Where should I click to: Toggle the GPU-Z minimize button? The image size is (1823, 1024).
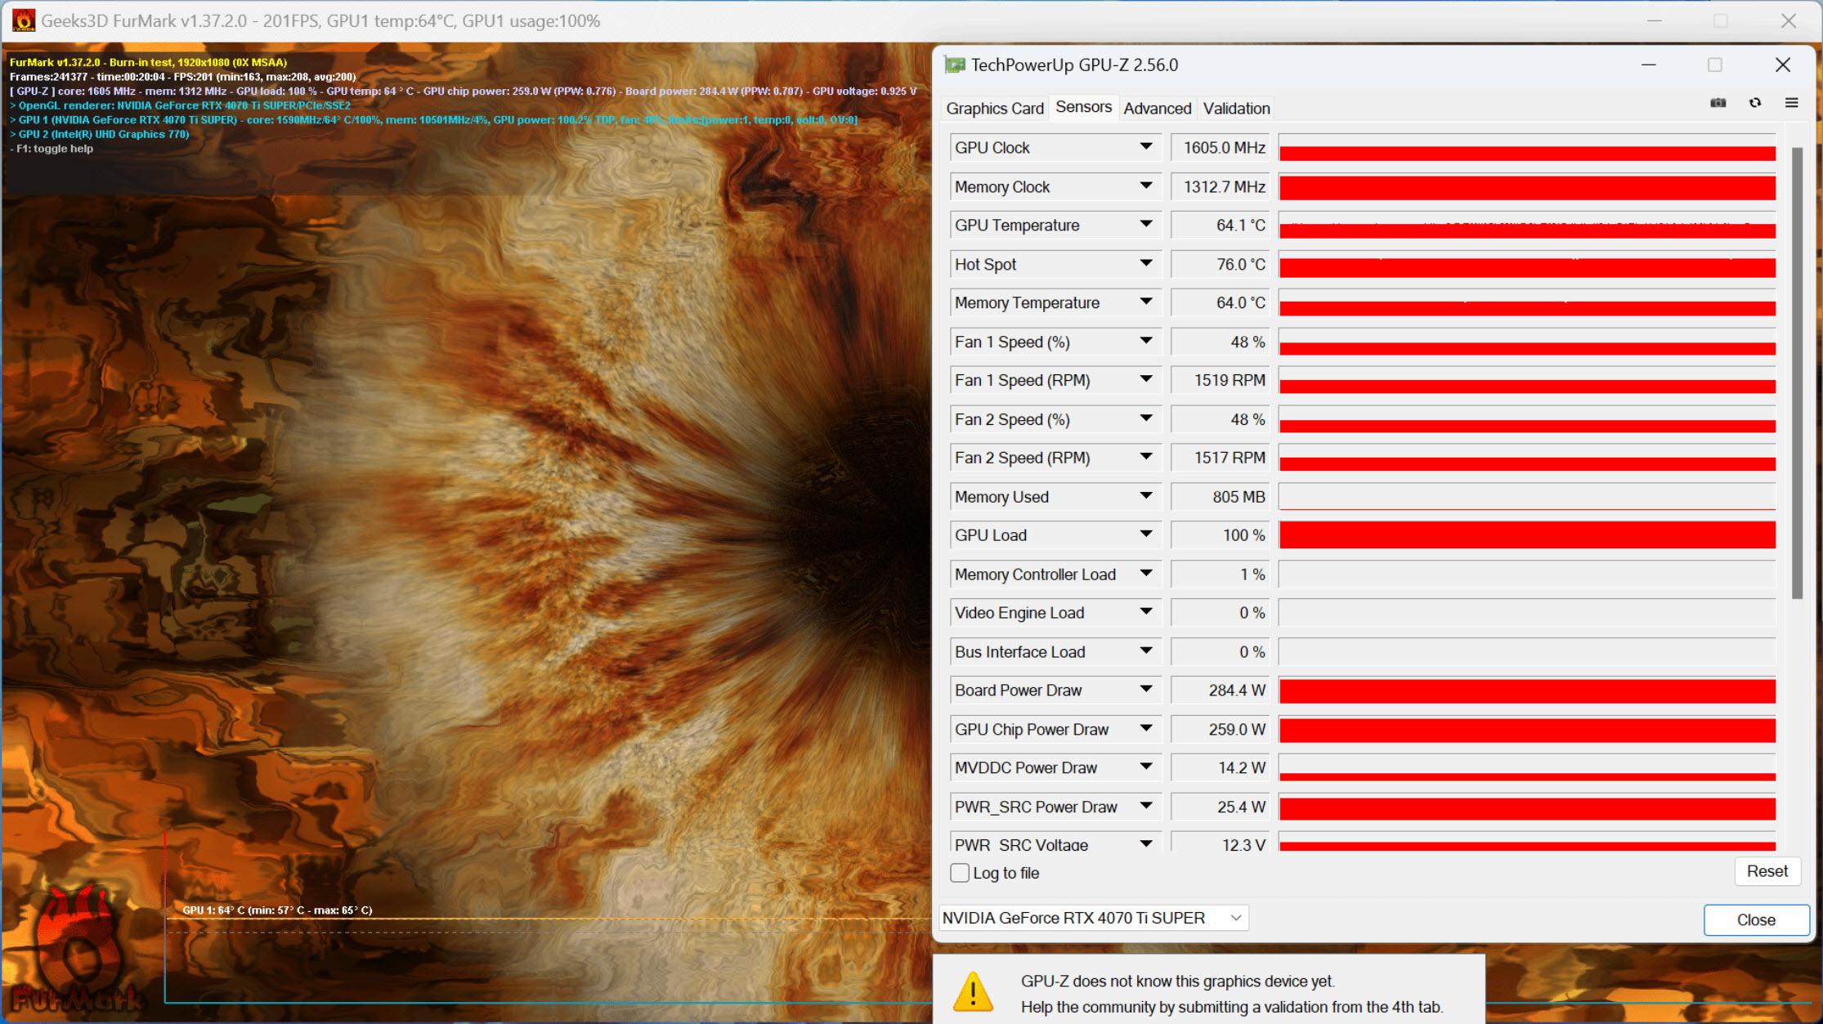[1649, 64]
